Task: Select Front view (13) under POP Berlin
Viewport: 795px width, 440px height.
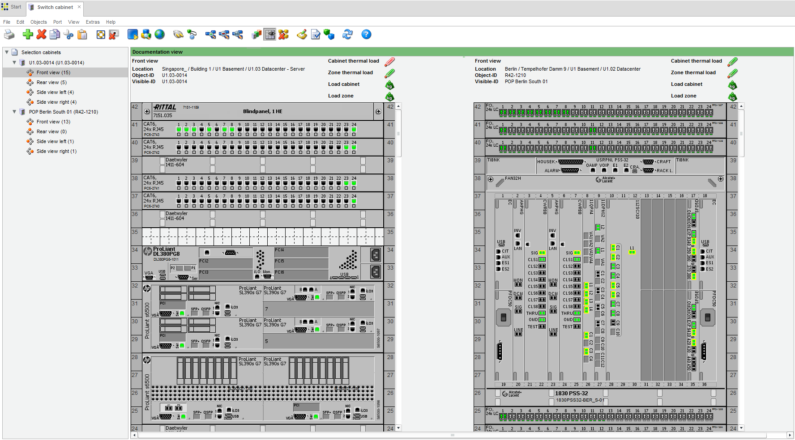Action: [x=53, y=122]
